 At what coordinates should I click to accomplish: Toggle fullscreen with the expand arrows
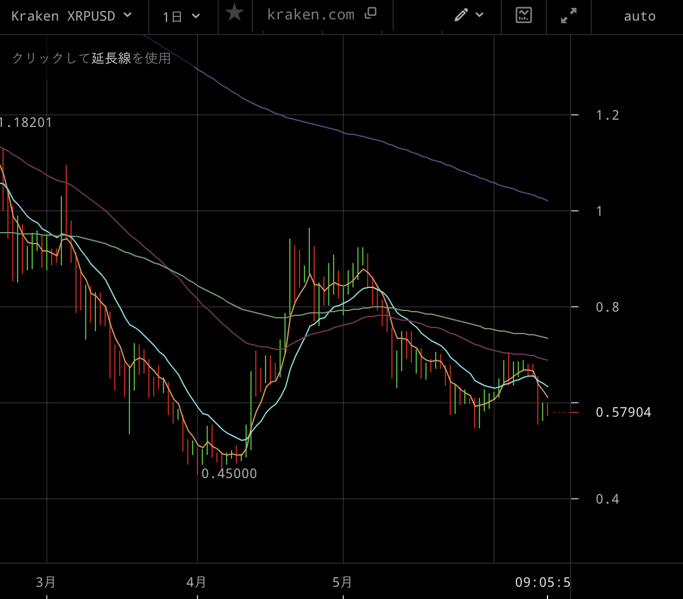(568, 16)
